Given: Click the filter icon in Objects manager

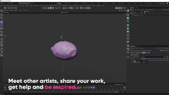Looking at the screenshot, I should pos(166,10).
